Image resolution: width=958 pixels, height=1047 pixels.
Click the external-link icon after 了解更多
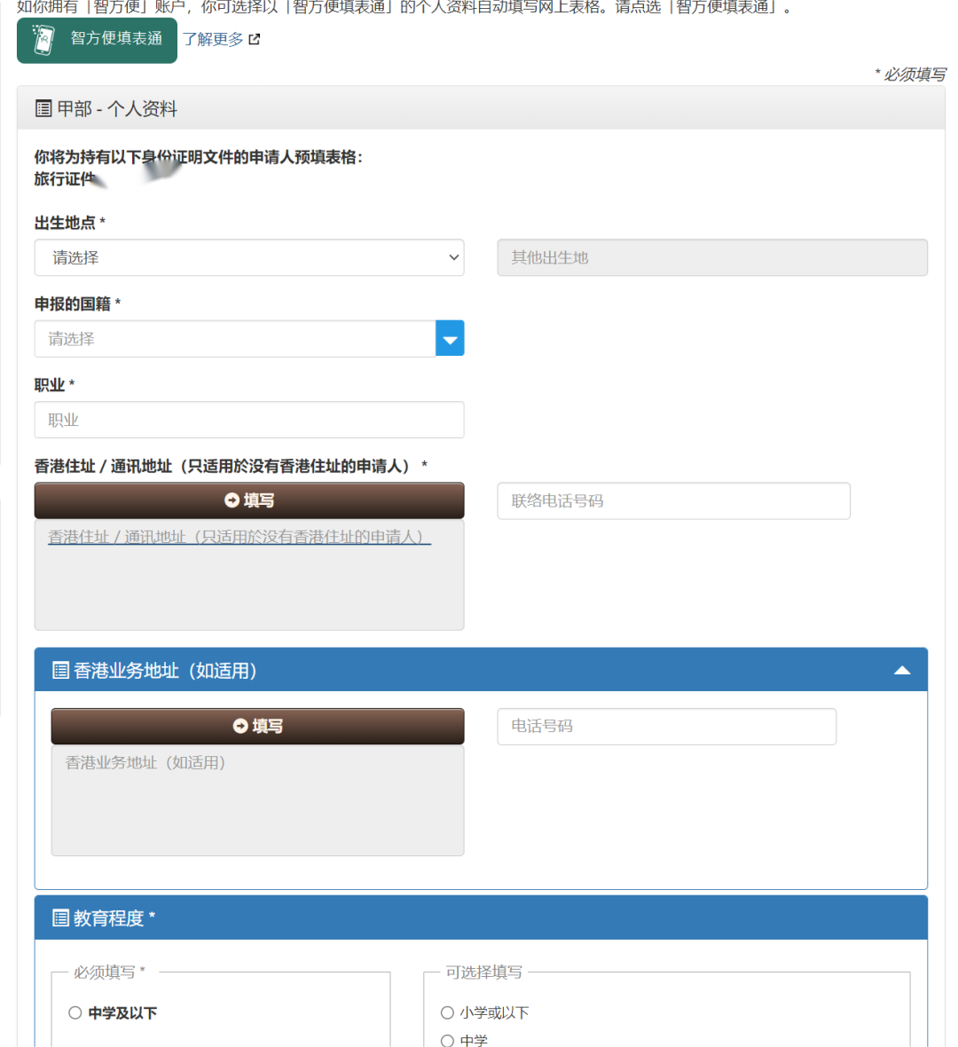(255, 39)
